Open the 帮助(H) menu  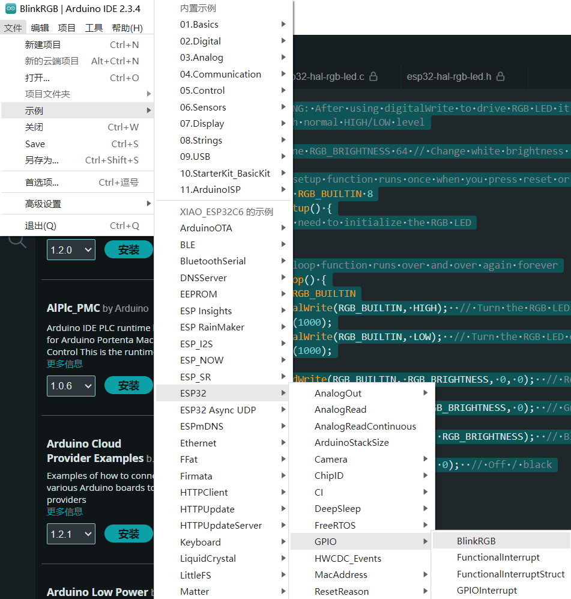pyautogui.click(x=127, y=28)
